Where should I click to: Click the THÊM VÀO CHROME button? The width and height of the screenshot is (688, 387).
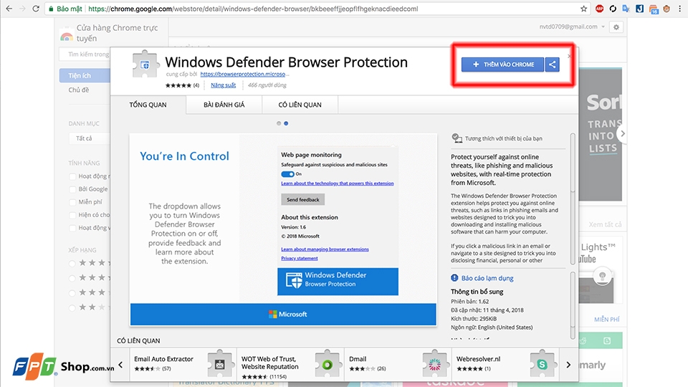[502, 64]
